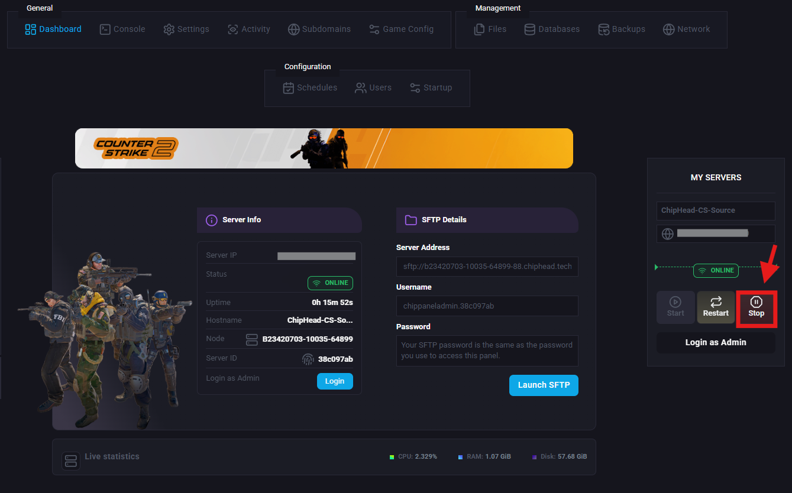The image size is (792, 493).
Task: Click the node value "B23420703-10035-64899"
Action: [308, 339]
